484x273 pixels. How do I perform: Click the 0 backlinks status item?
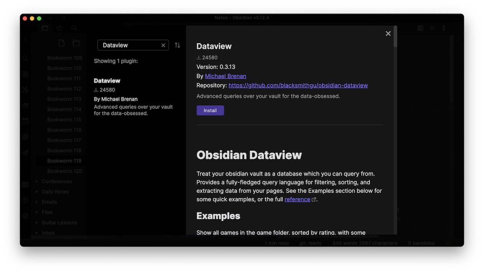(421, 243)
